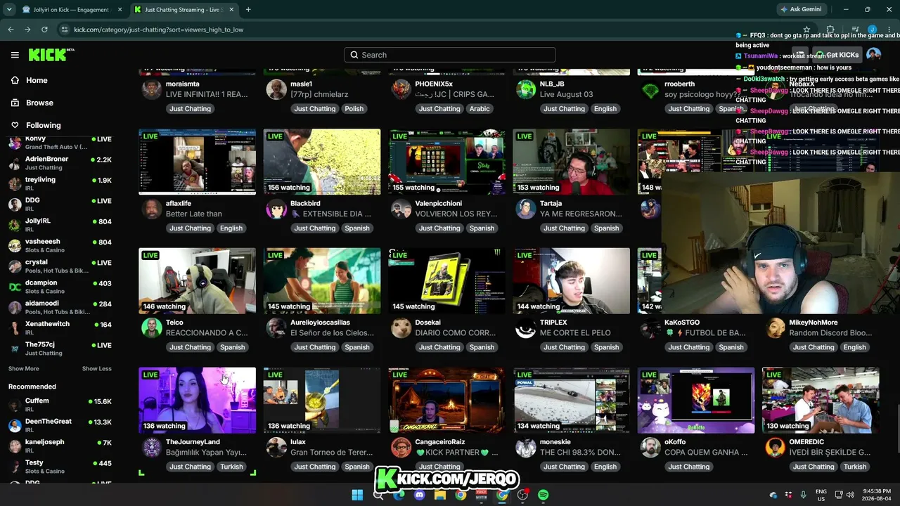Screen dimensions: 900x506
Task: Click the browser back arrow
Action: tap(11, 30)
